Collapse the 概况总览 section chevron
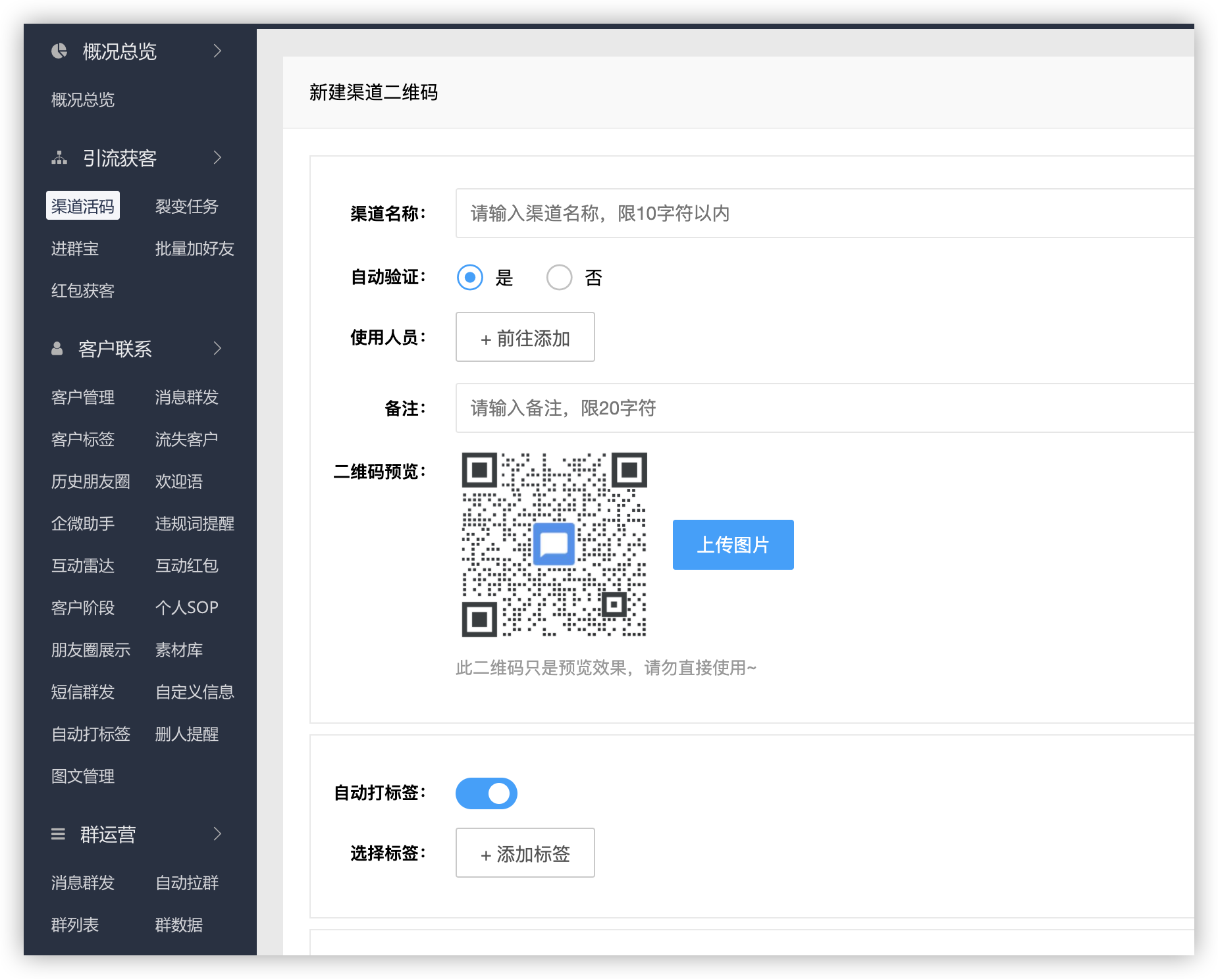The width and height of the screenshot is (1218, 979). click(x=217, y=51)
